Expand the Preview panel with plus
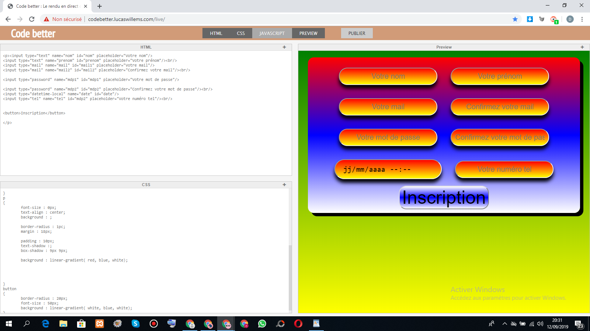Image resolution: width=590 pixels, height=331 pixels. [x=582, y=47]
